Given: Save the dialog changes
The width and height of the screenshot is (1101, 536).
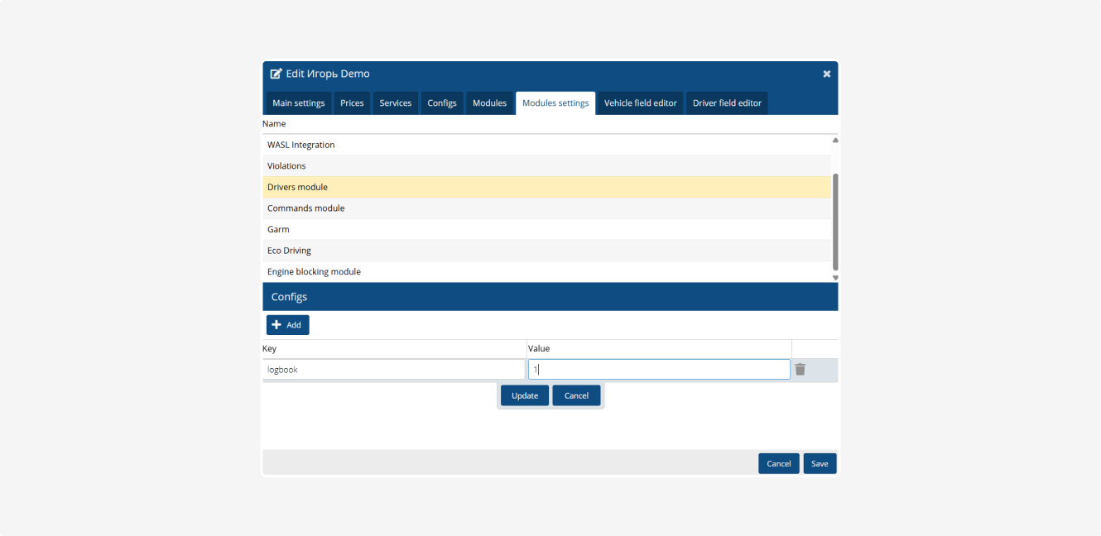Looking at the screenshot, I should tap(819, 463).
